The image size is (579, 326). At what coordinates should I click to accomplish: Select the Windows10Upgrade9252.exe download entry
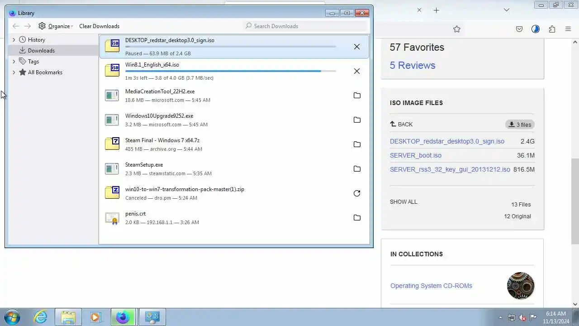click(234, 120)
